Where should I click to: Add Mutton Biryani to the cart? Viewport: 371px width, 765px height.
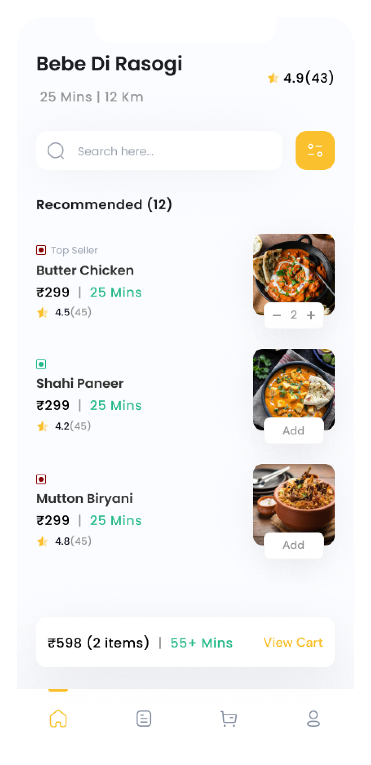click(294, 545)
